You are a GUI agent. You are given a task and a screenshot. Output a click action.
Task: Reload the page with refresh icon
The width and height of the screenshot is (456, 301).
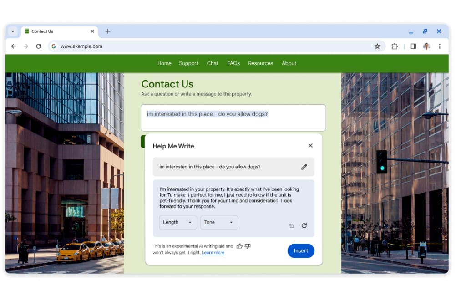click(x=38, y=46)
